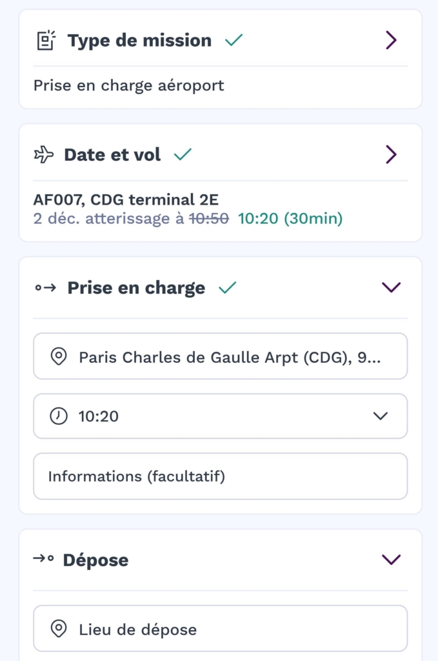Click the drop-off arrow icon beside Dépose
The height and width of the screenshot is (661, 438).
[x=43, y=559]
